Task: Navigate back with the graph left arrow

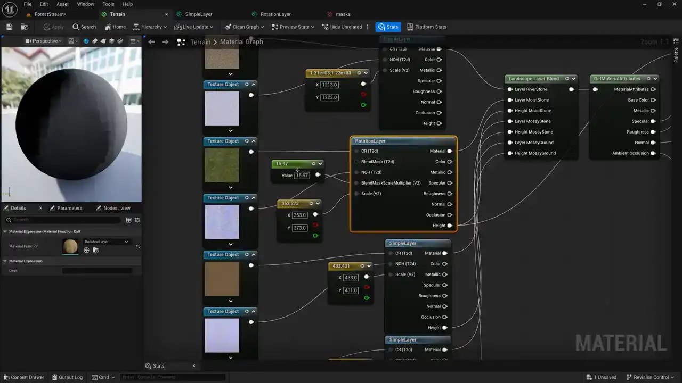Action: coord(151,41)
